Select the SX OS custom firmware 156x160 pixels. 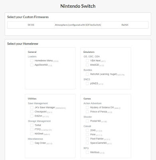[x=31, y=25]
